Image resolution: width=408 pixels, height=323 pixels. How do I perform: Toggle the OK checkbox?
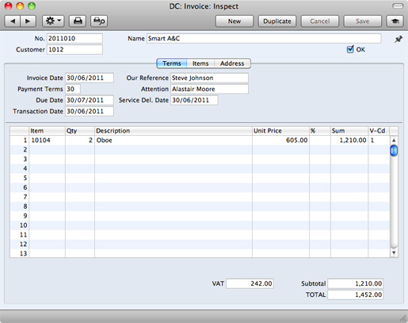click(x=350, y=49)
